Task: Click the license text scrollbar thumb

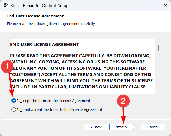Action: click(x=158, y=48)
